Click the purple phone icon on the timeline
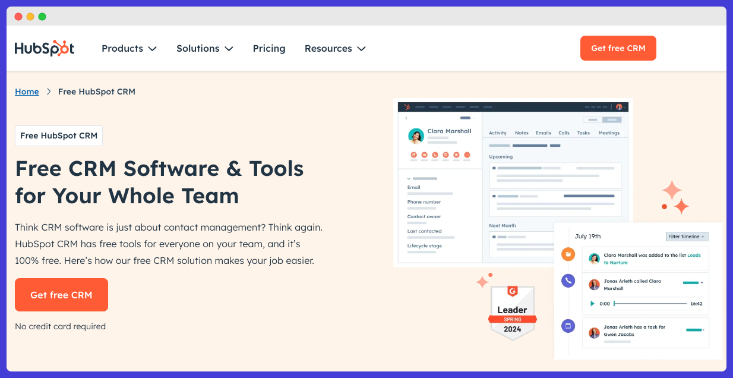Screen dimensions: 733x378 pyautogui.click(x=568, y=281)
